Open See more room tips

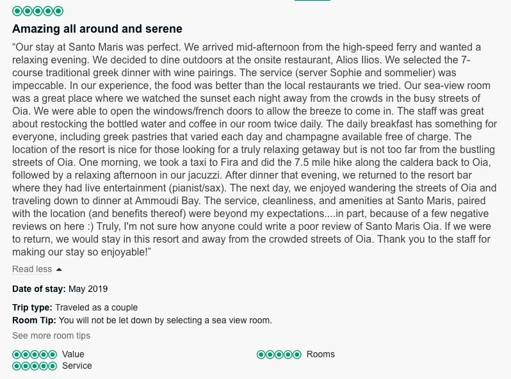click(x=51, y=335)
